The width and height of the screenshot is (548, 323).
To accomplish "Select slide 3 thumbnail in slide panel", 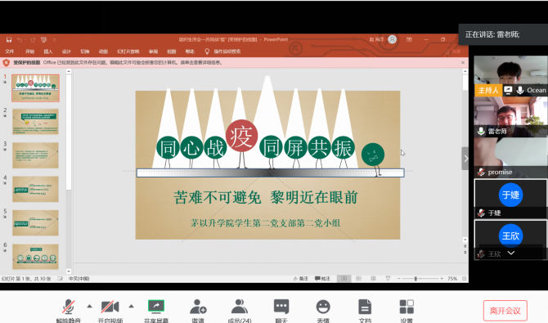I will point(35,155).
